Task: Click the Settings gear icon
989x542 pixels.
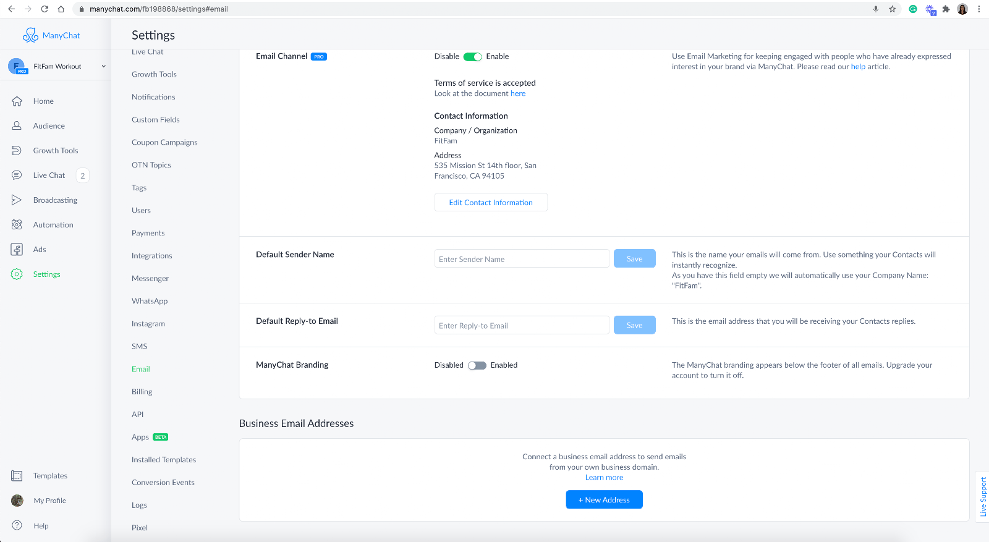Action: [x=17, y=274]
